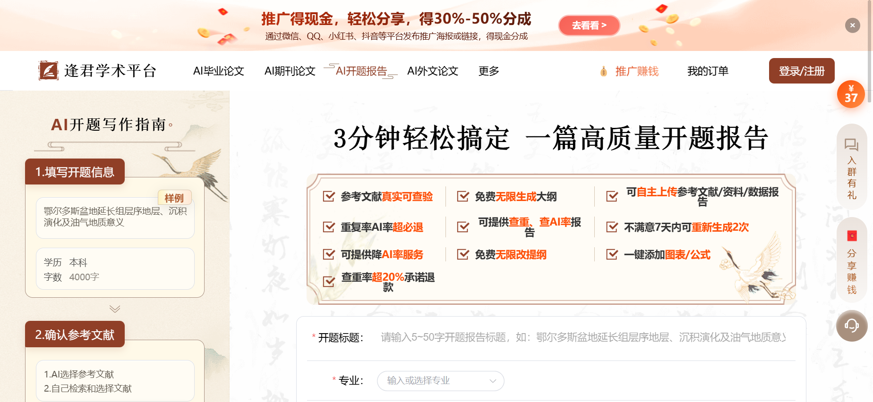This screenshot has height=402, width=873.
Task: Go to 我的订单
Action: [x=708, y=71]
